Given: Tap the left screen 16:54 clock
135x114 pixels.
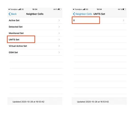Looking at the screenshot, I should click(35, 9).
